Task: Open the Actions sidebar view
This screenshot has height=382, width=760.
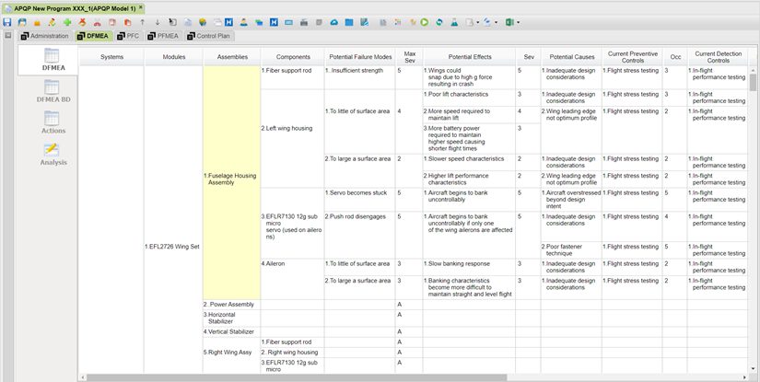Action: click(x=53, y=123)
